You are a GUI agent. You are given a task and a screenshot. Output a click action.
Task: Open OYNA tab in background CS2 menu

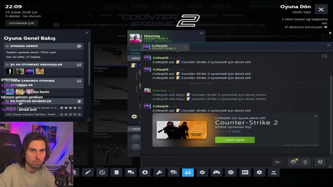(x=168, y=6)
